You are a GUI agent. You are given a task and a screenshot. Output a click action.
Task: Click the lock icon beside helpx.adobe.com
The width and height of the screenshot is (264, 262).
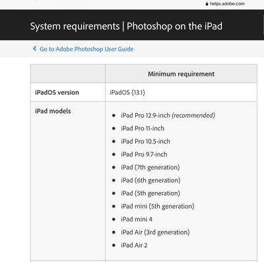pyautogui.click(x=207, y=4)
